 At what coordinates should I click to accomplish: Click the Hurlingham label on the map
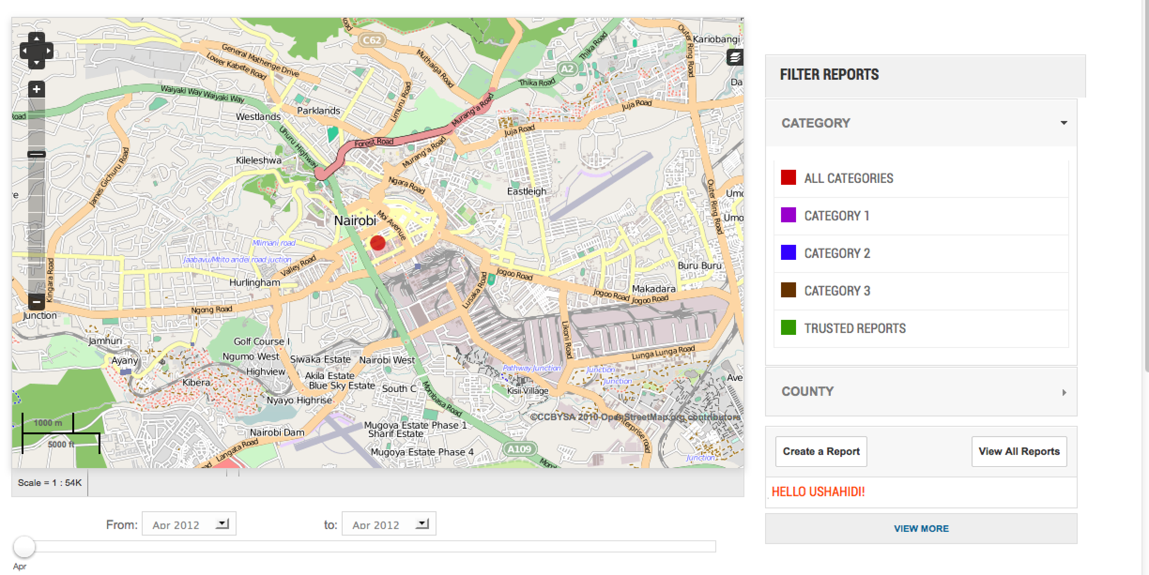point(254,283)
